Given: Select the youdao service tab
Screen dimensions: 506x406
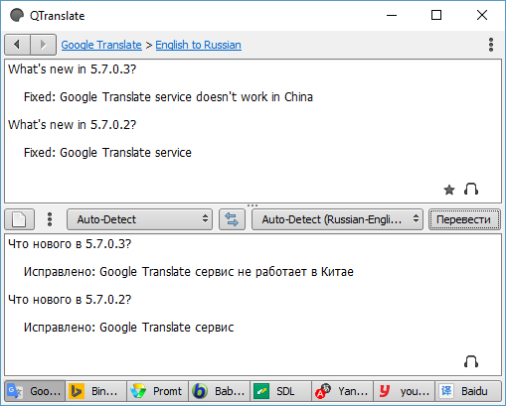Looking at the screenshot, I should pyautogui.click(x=405, y=391).
